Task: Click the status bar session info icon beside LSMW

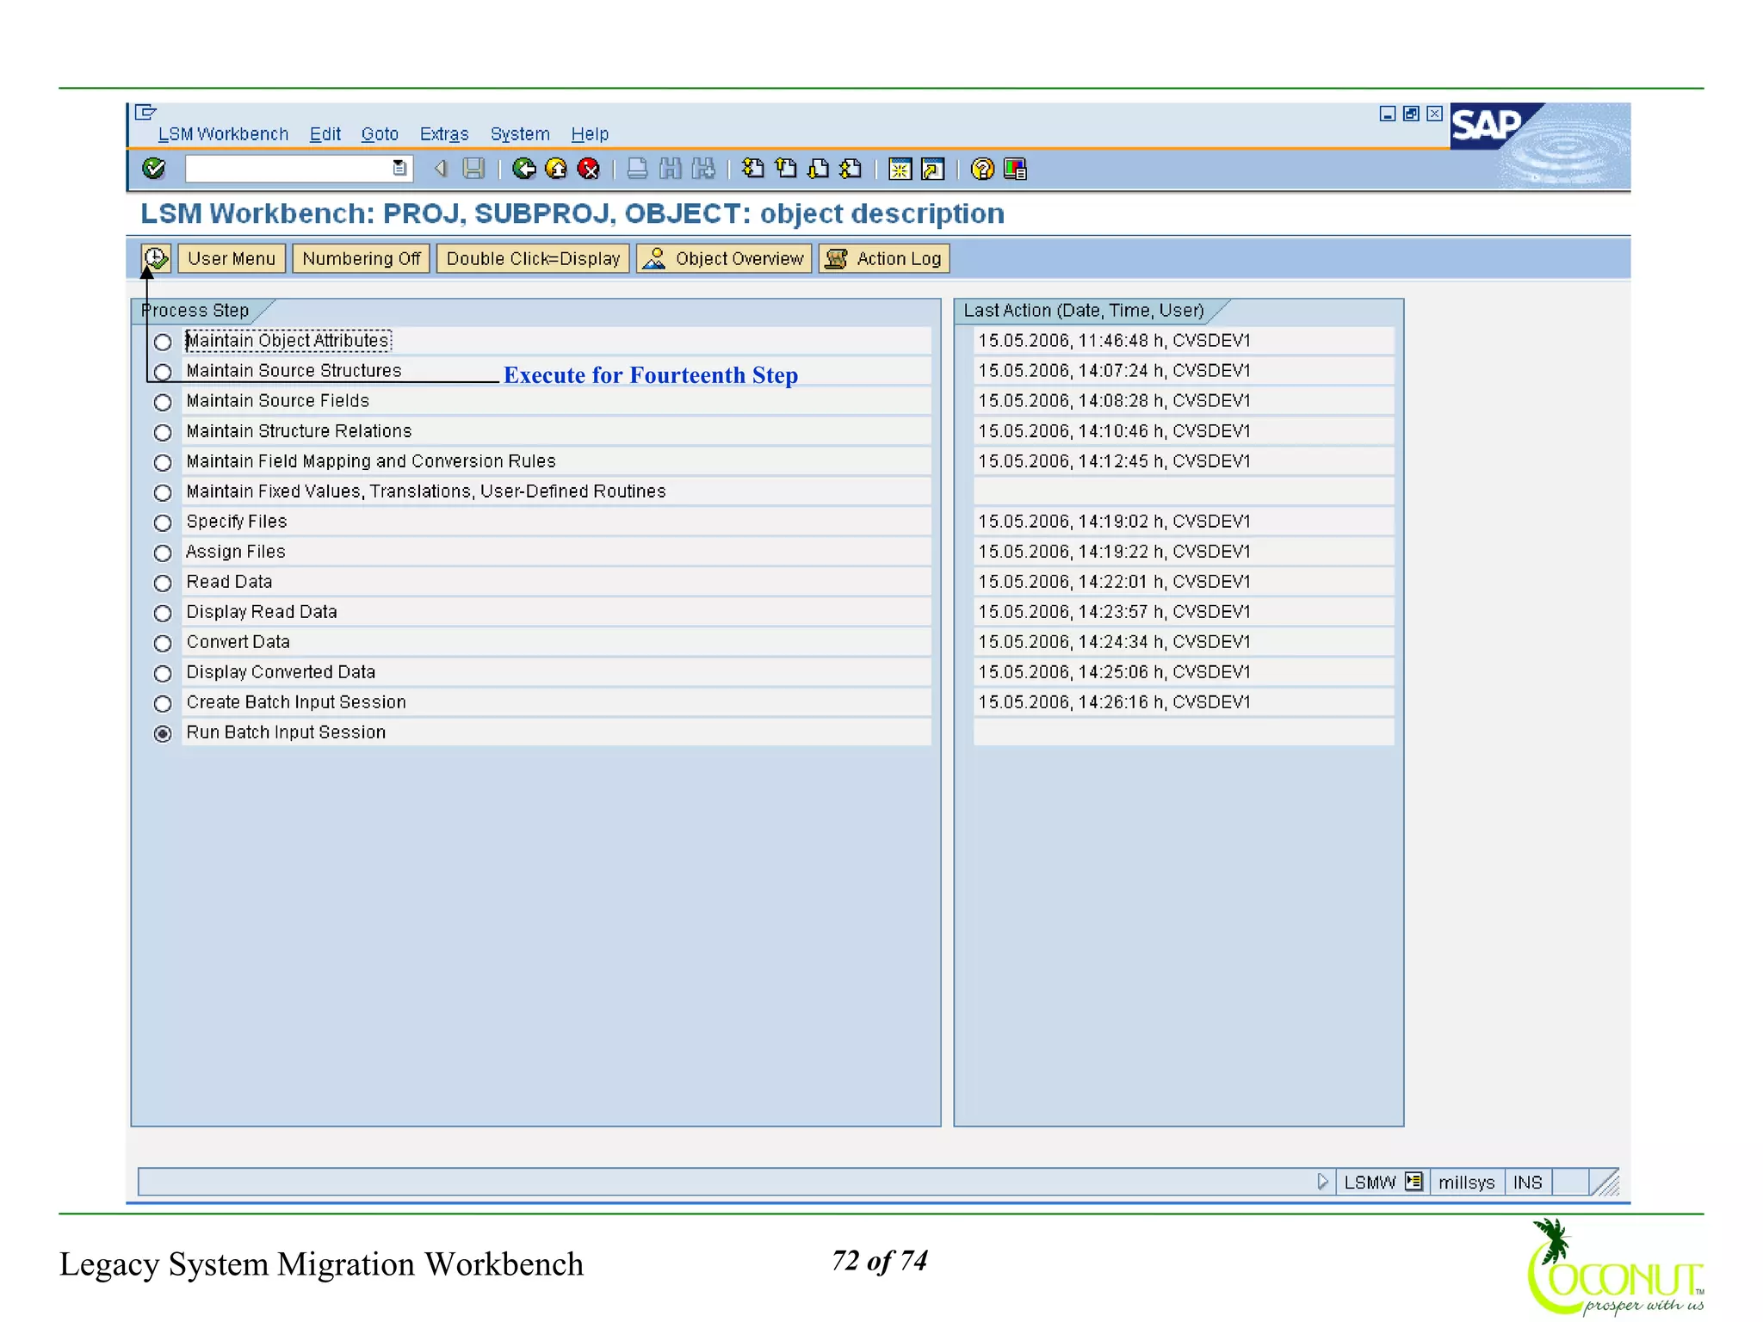Action: point(1413,1181)
